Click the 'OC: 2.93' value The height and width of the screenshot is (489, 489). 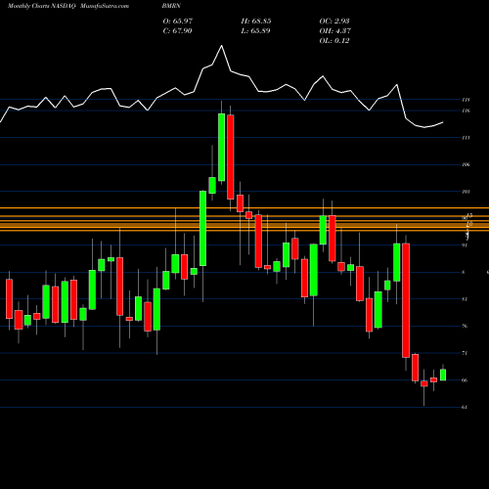334,22
